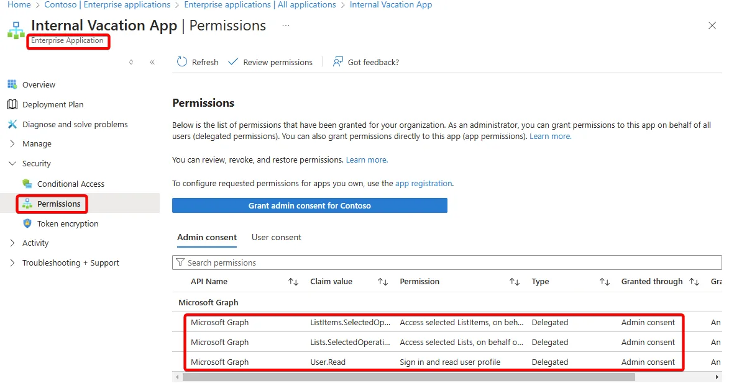Viewport: 729px width, 386px height.
Task: Open the Got feedback? icon
Action: [338, 62]
